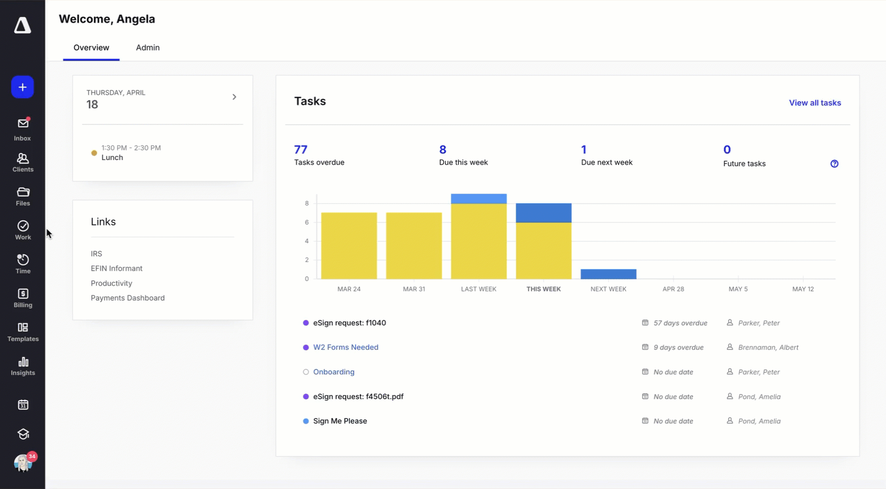Open Time tracking in sidebar
886x489 pixels.
(23, 264)
